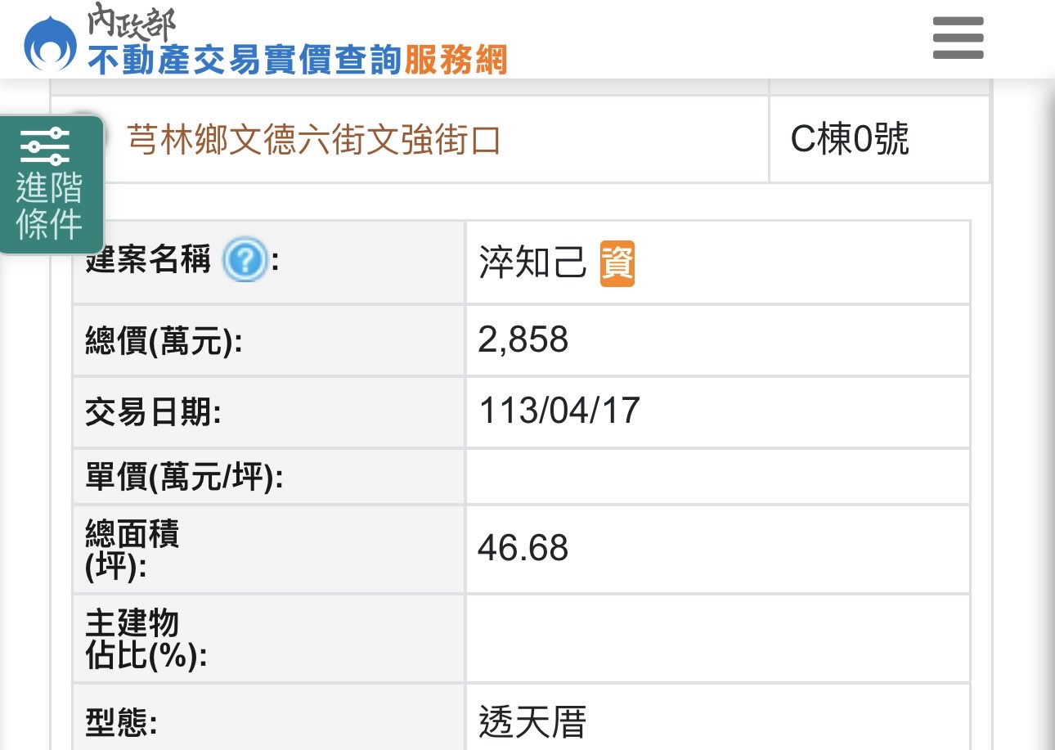The height and width of the screenshot is (750, 1055).
Task: Click the orange 資 badge
Action: click(617, 264)
